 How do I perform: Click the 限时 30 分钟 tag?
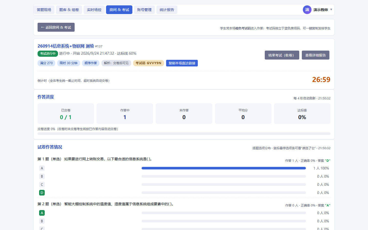[68, 63]
